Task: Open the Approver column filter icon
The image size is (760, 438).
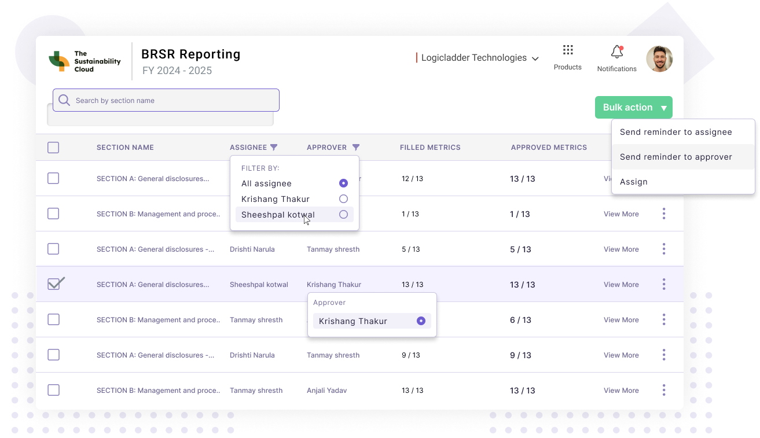Action: click(x=356, y=147)
